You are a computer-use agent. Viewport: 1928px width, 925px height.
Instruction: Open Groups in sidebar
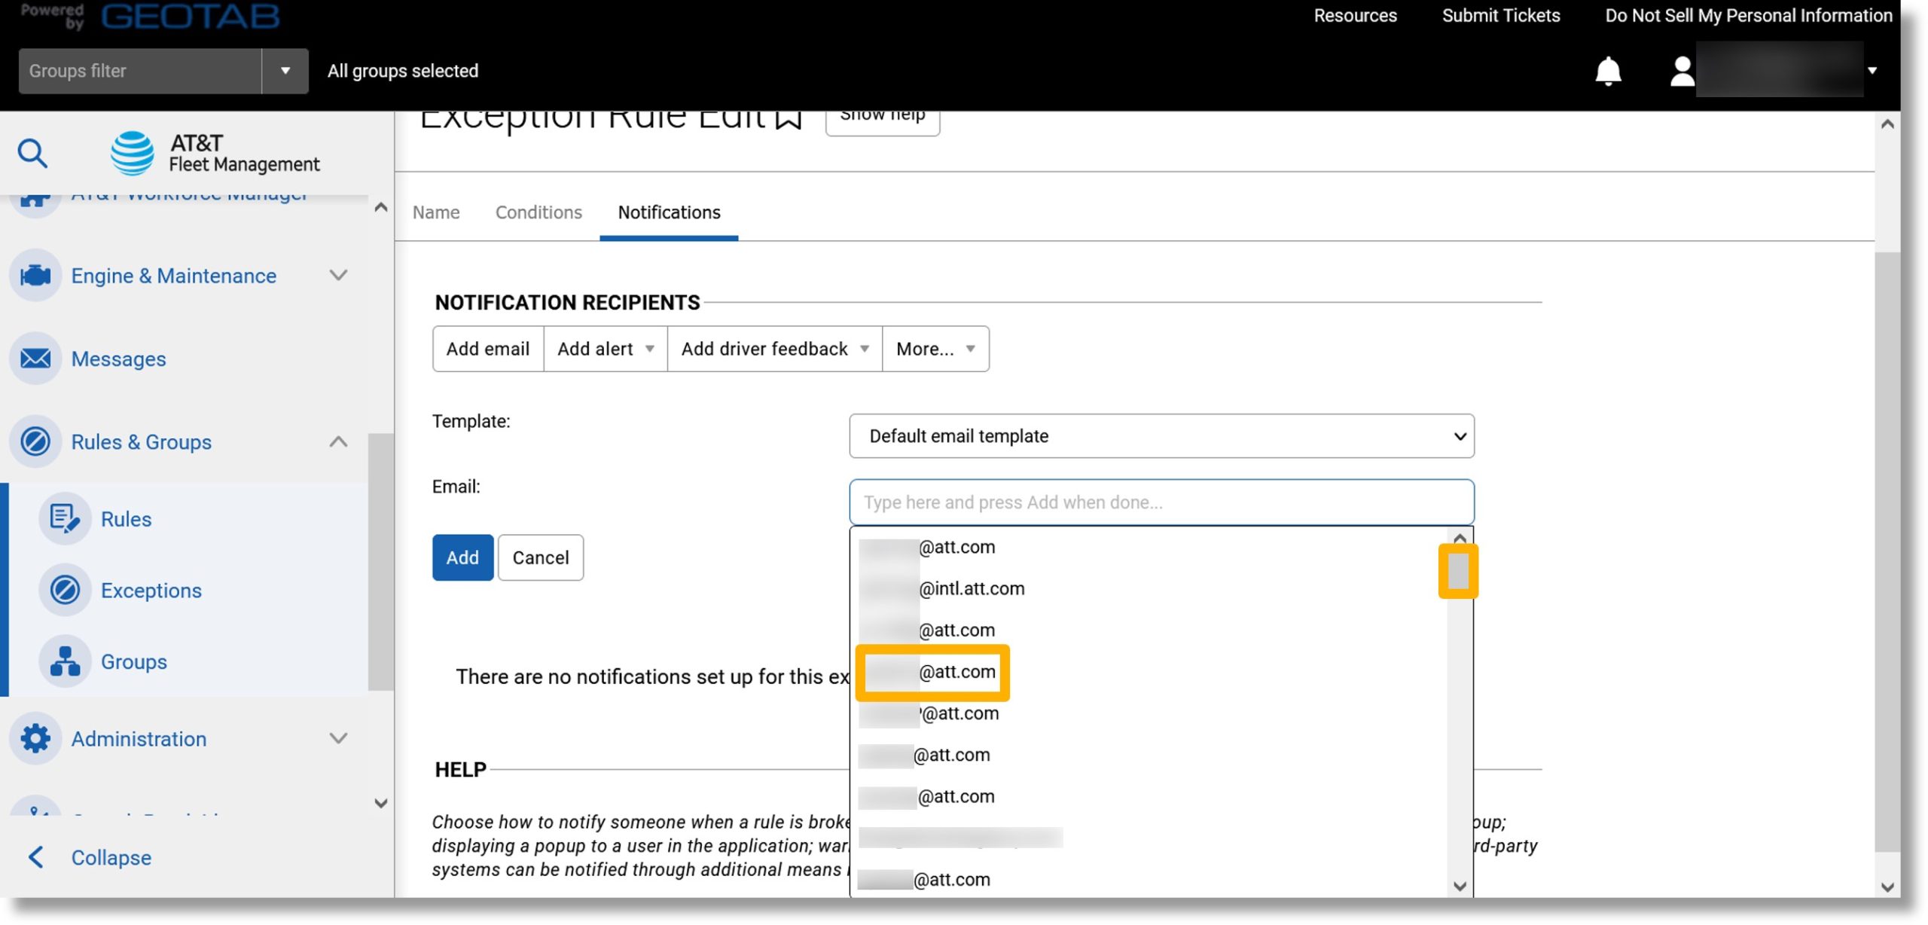coord(134,661)
